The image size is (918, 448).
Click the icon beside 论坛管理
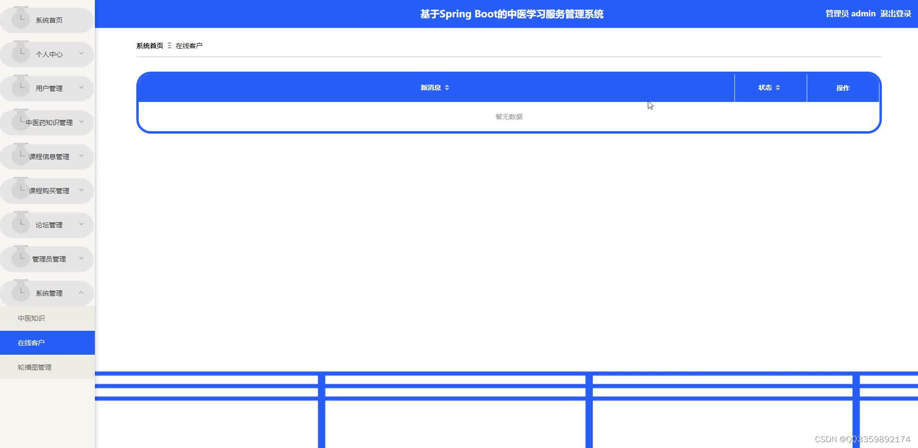pos(20,223)
